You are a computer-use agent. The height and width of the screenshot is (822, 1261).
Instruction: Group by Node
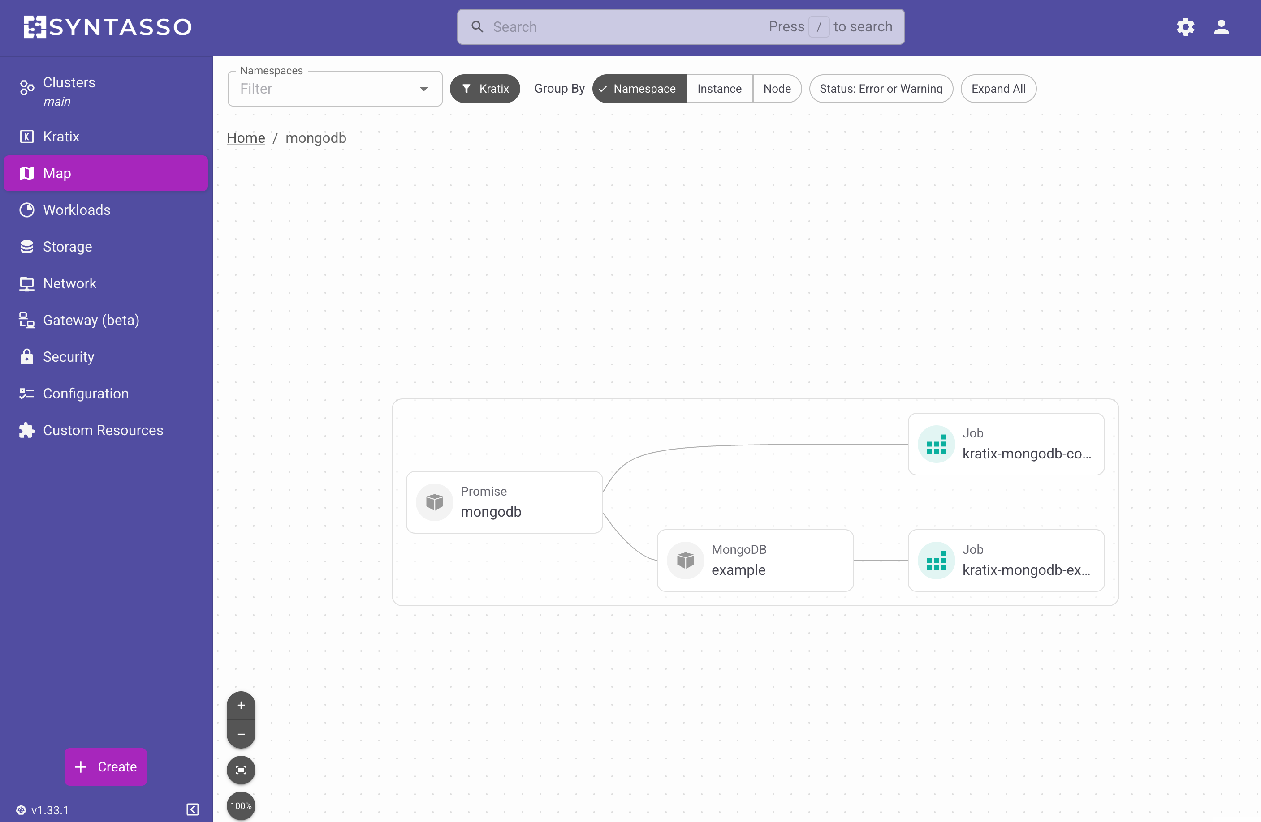(x=777, y=89)
